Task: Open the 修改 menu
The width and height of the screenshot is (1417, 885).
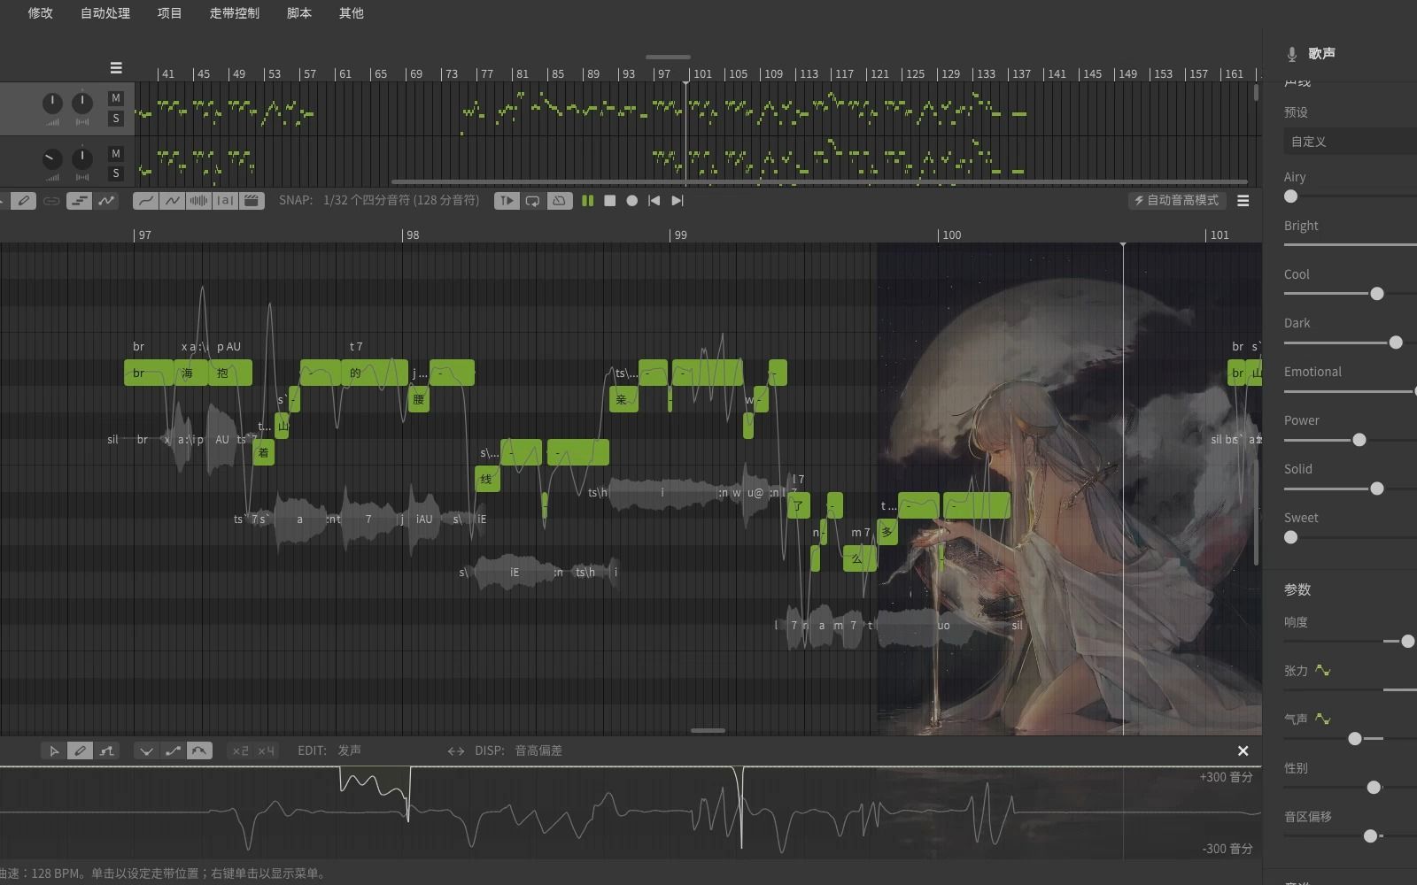Action: (40, 13)
